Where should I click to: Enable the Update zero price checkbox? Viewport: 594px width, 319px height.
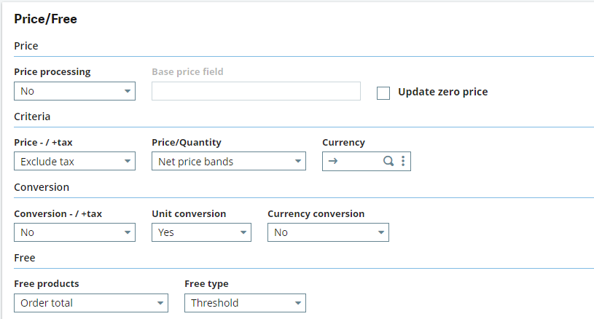pyautogui.click(x=383, y=92)
